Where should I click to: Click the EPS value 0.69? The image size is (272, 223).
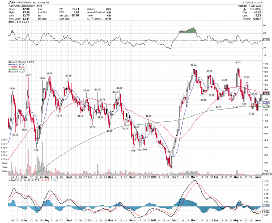coord(76,12)
